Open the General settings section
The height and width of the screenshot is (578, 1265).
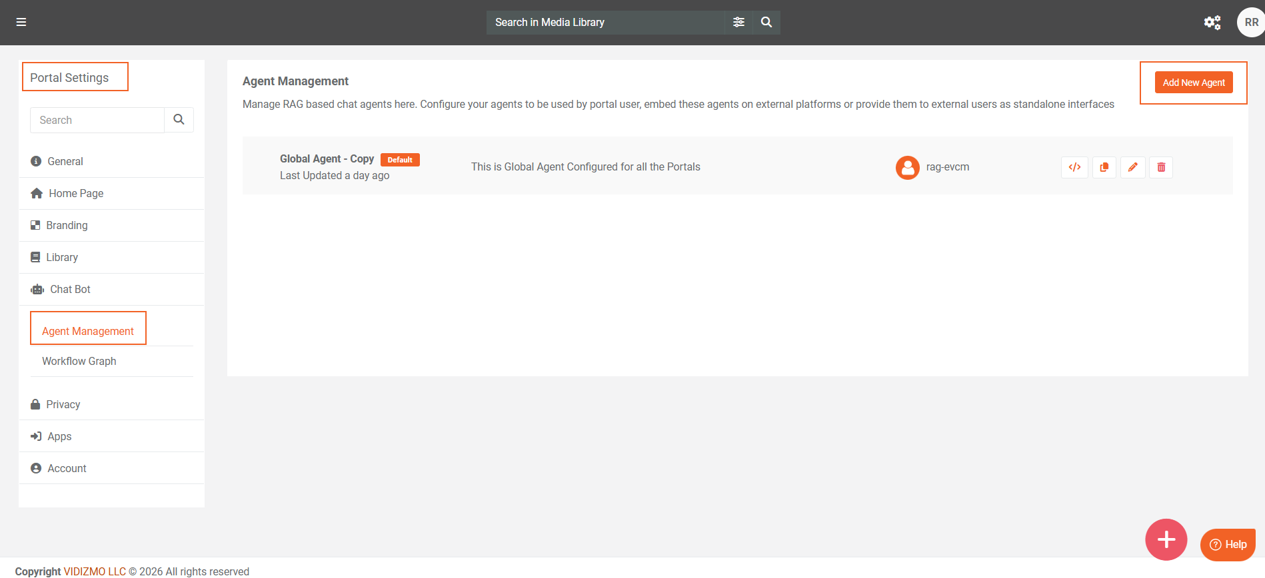(x=65, y=161)
